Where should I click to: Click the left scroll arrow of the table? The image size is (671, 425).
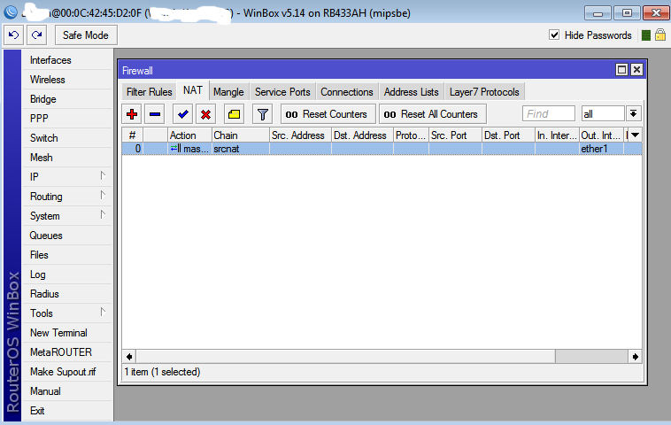(129, 357)
